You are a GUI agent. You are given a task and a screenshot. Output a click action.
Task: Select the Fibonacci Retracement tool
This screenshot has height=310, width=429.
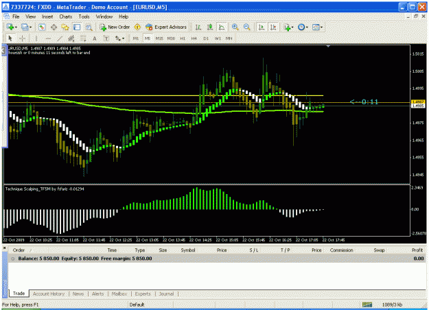click(x=83, y=38)
